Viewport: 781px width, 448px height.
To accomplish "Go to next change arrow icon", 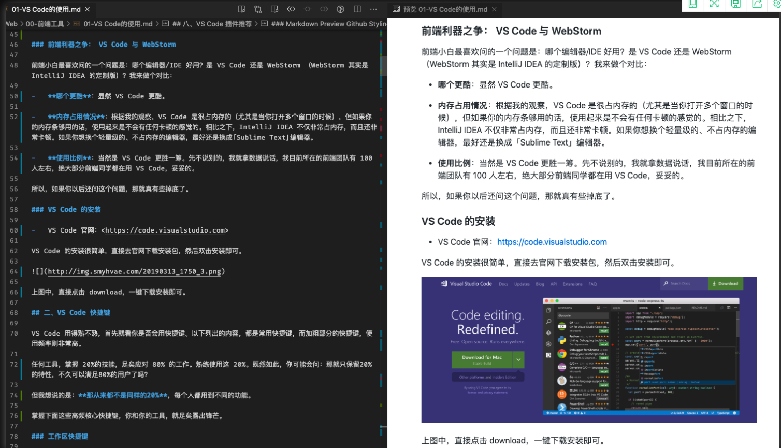I will [324, 9].
